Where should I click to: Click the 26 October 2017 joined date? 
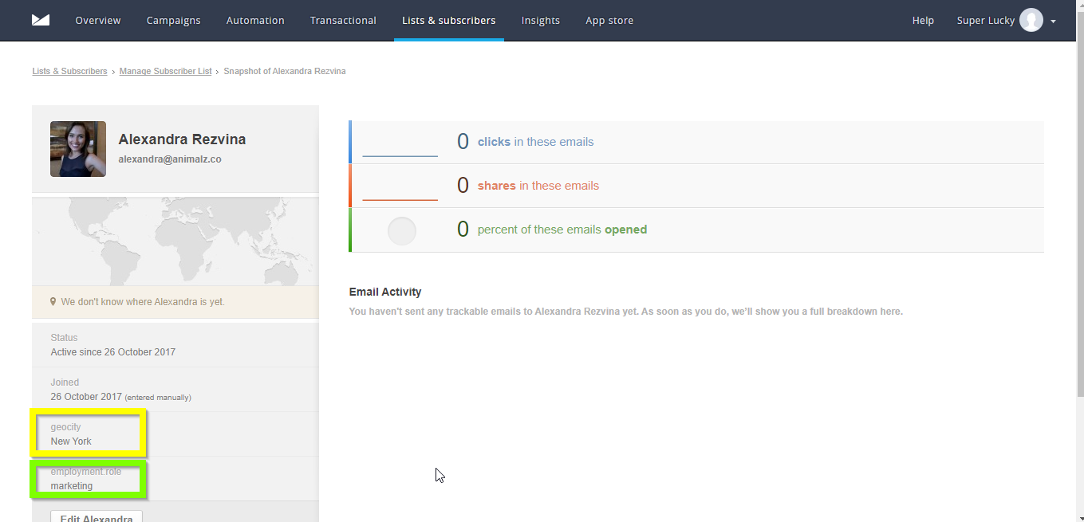[86, 397]
